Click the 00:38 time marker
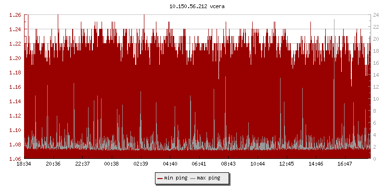385x192 pixels. [112, 164]
